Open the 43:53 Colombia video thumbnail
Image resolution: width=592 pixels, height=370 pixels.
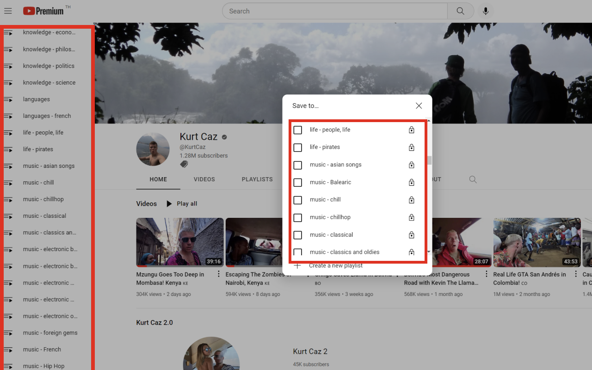pyautogui.click(x=537, y=242)
